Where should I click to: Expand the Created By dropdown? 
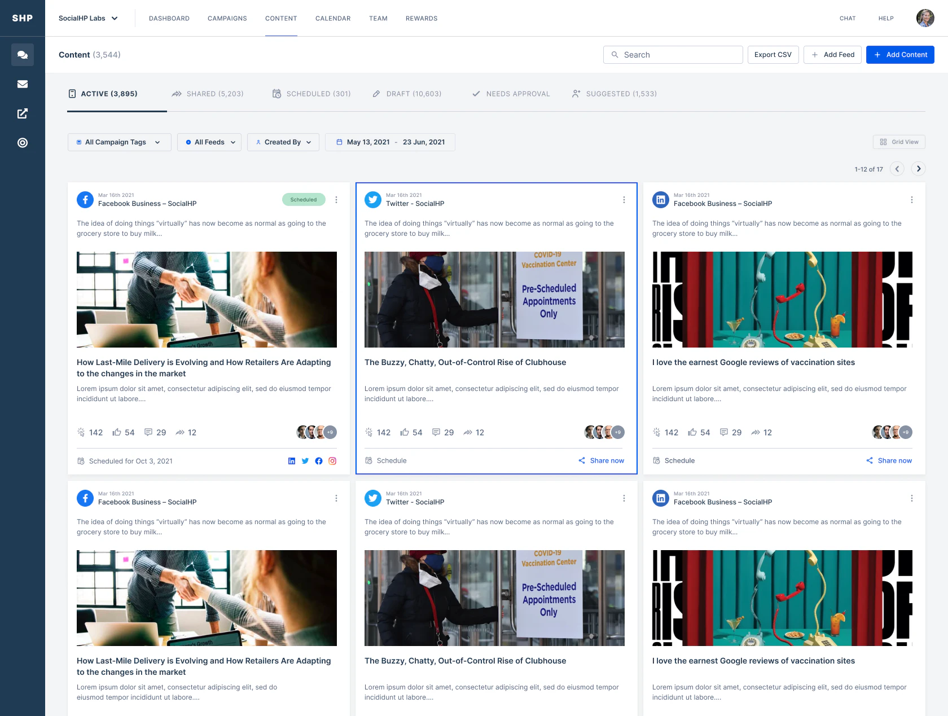tap(283, 142)
